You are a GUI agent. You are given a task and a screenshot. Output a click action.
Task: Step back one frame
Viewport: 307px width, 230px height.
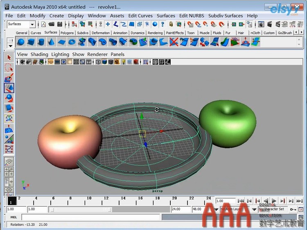pyautogui.click(x=249, y=201)
